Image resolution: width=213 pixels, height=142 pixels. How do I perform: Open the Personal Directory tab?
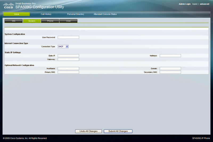tap(76, 14)
